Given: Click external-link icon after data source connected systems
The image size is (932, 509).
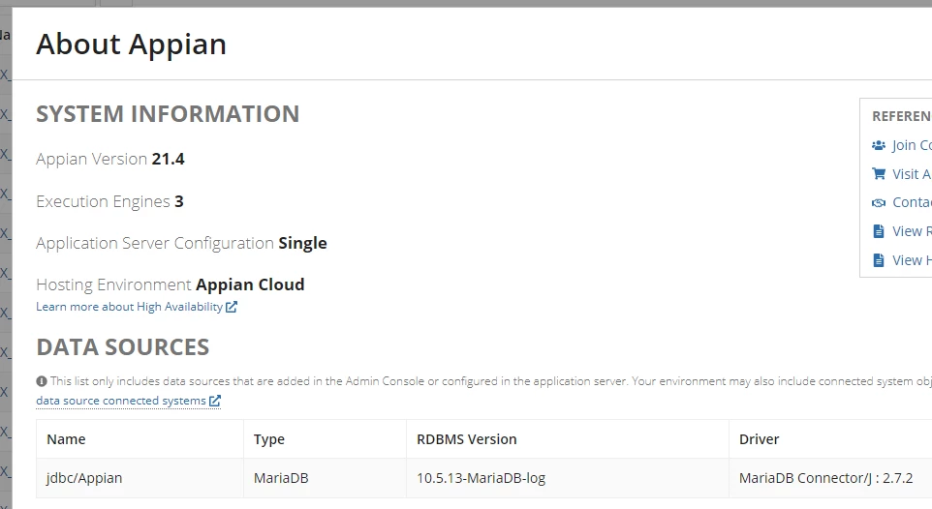Looking at the screenshot, I should point(214,401).
